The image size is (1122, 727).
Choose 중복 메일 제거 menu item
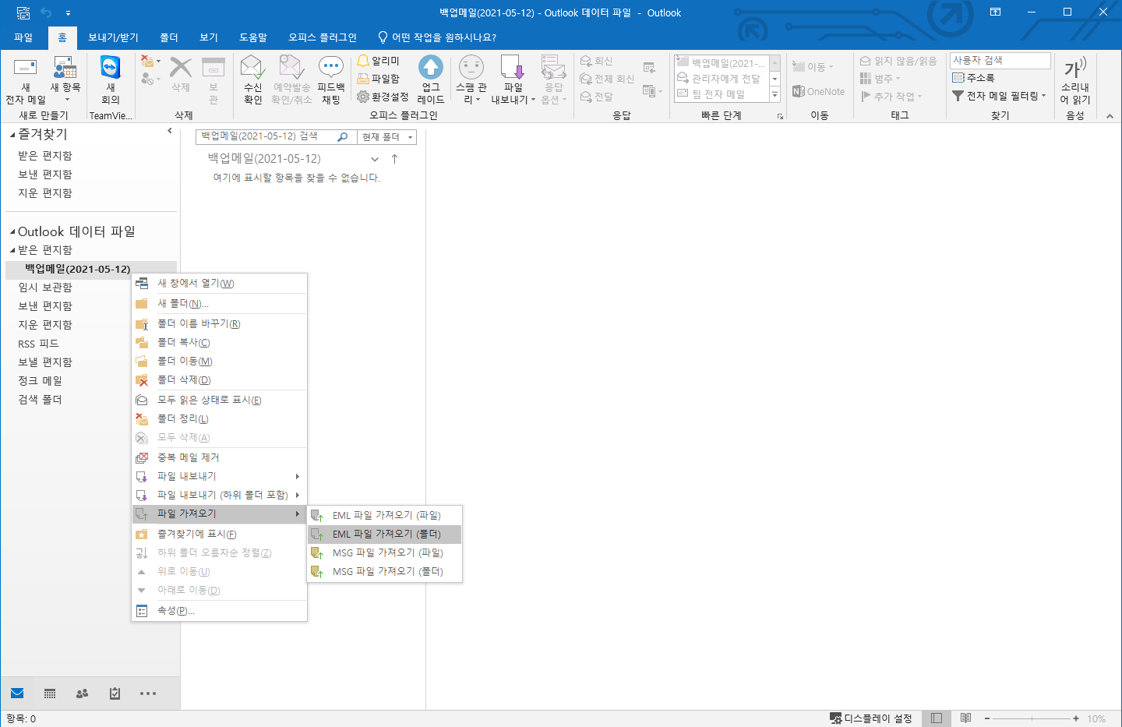(x=219, y=457)
